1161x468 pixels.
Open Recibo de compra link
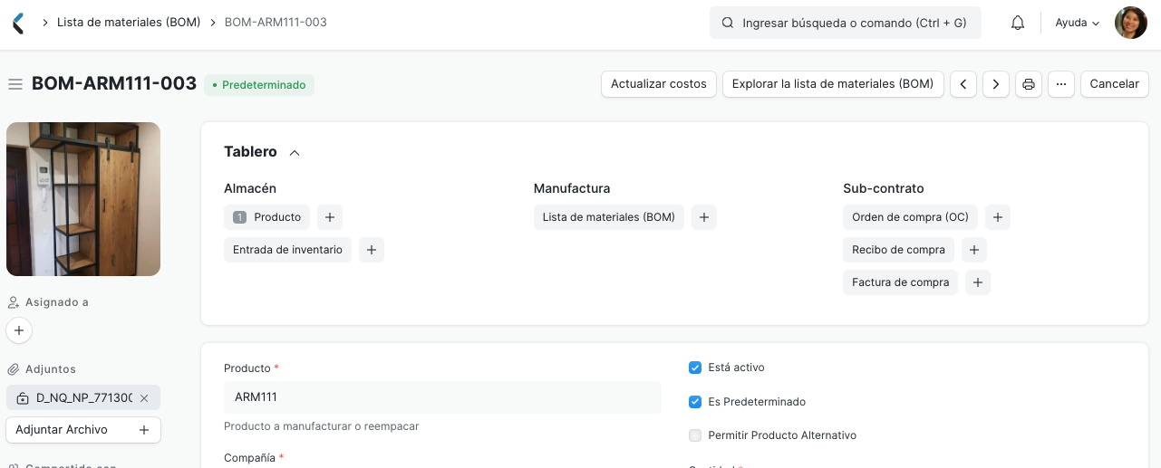click(x=899, y=250)
